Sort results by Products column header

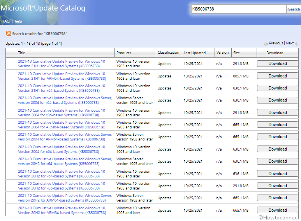coord(124,53)
